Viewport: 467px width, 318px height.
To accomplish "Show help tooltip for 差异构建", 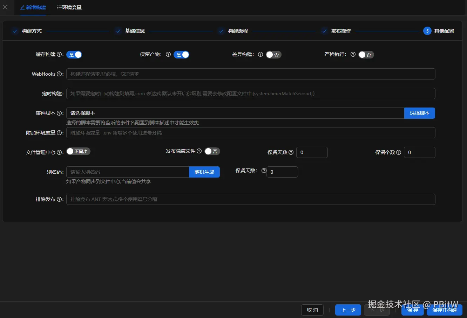I will point(260,54).
